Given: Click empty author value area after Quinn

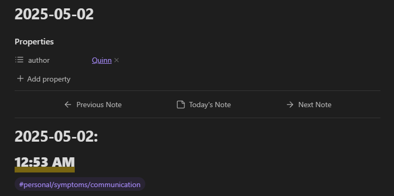Looking at the screenshot, I should [x=249, y=60].
